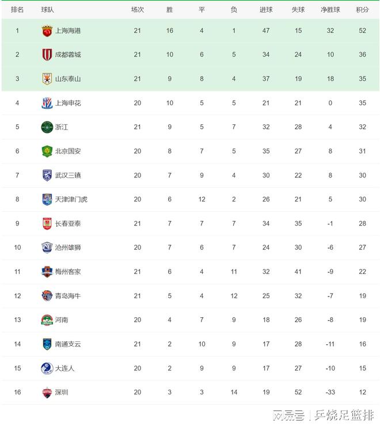The height and width of the screenshot is (426, 380).
Task: Click the Changchun Yatai (长春亚泰) crest icon
Action: (x=47, y=223)
